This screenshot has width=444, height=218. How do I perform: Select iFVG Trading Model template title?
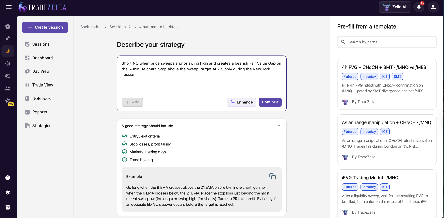click(x=370, y=178)
